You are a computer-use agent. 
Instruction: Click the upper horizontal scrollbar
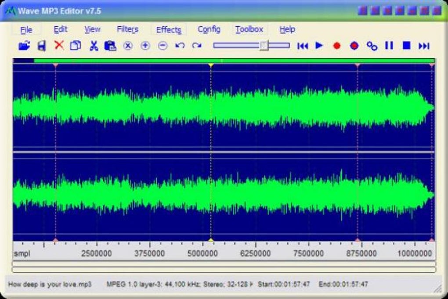224,263
